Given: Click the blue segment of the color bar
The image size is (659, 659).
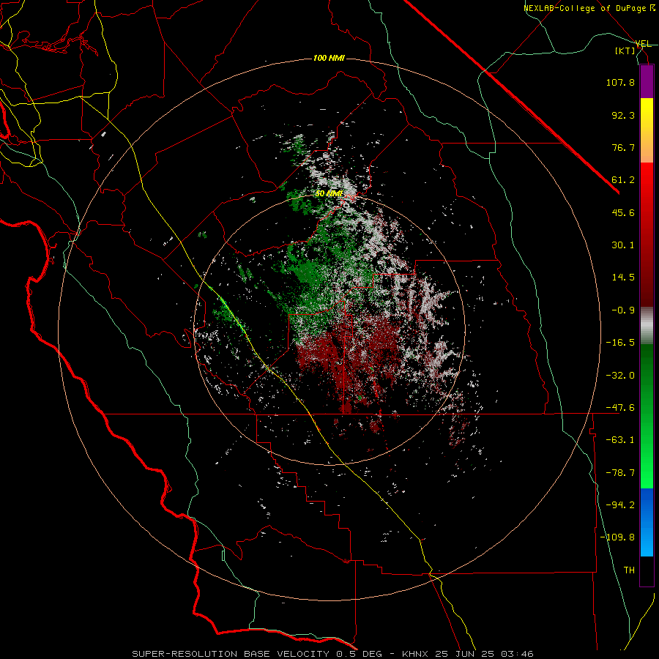Looking at the screenshot, I should [x=647, y=522].
